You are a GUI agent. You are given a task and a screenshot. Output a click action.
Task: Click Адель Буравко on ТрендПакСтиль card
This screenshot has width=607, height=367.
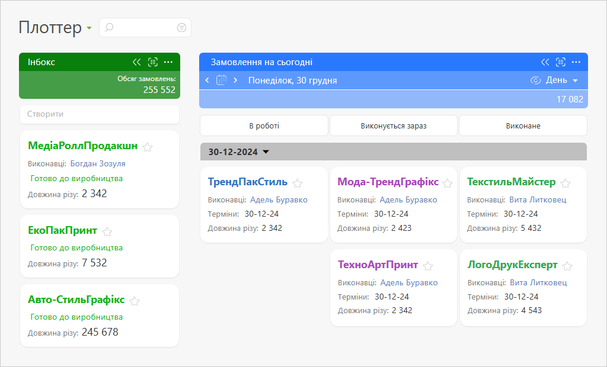pyautogui.click(x=279, y=199)
